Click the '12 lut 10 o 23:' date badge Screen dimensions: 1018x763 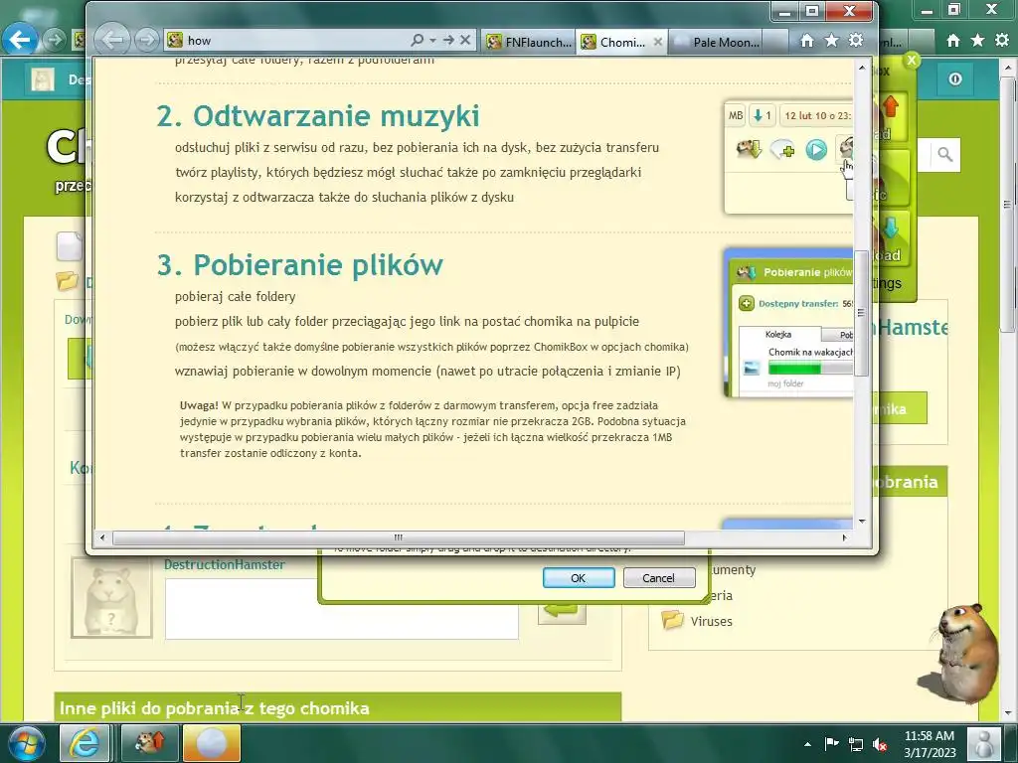(x=816, y=115)
